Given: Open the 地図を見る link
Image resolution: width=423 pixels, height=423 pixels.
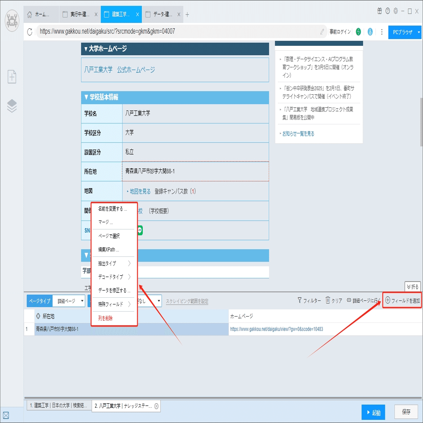Looking at the screenshot, I should 140,191.
